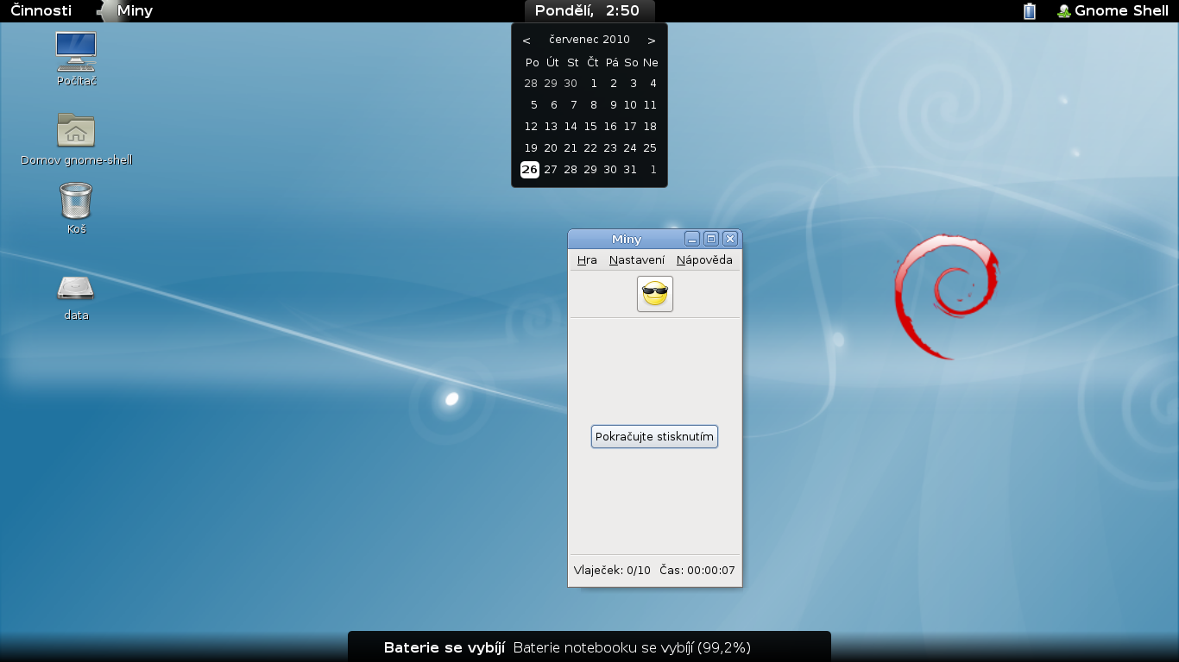
Task: Open the Nastavení menu
Action: [x=637, y=259]
